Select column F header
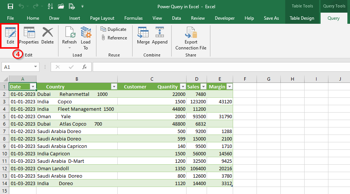This screenshot has width=350, height=194. coord(245,79)
